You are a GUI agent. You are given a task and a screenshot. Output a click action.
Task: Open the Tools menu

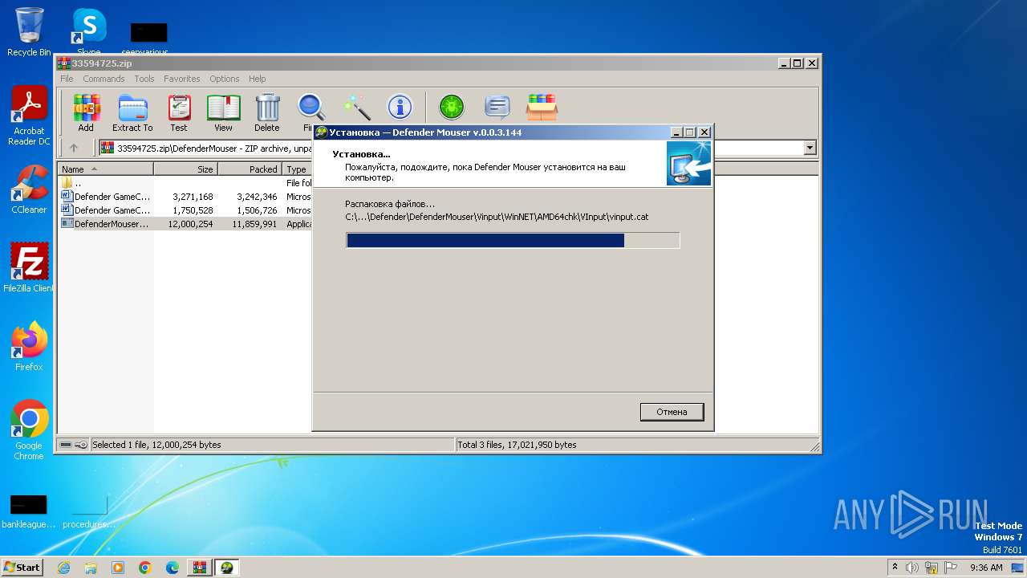tap(144, 79)
